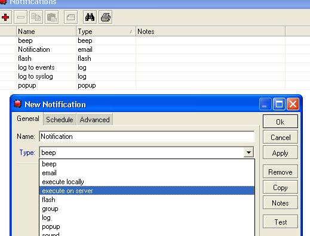Minimize the New Notification dialog
This screenshot has width=310, height=236.
coord(265,104)
